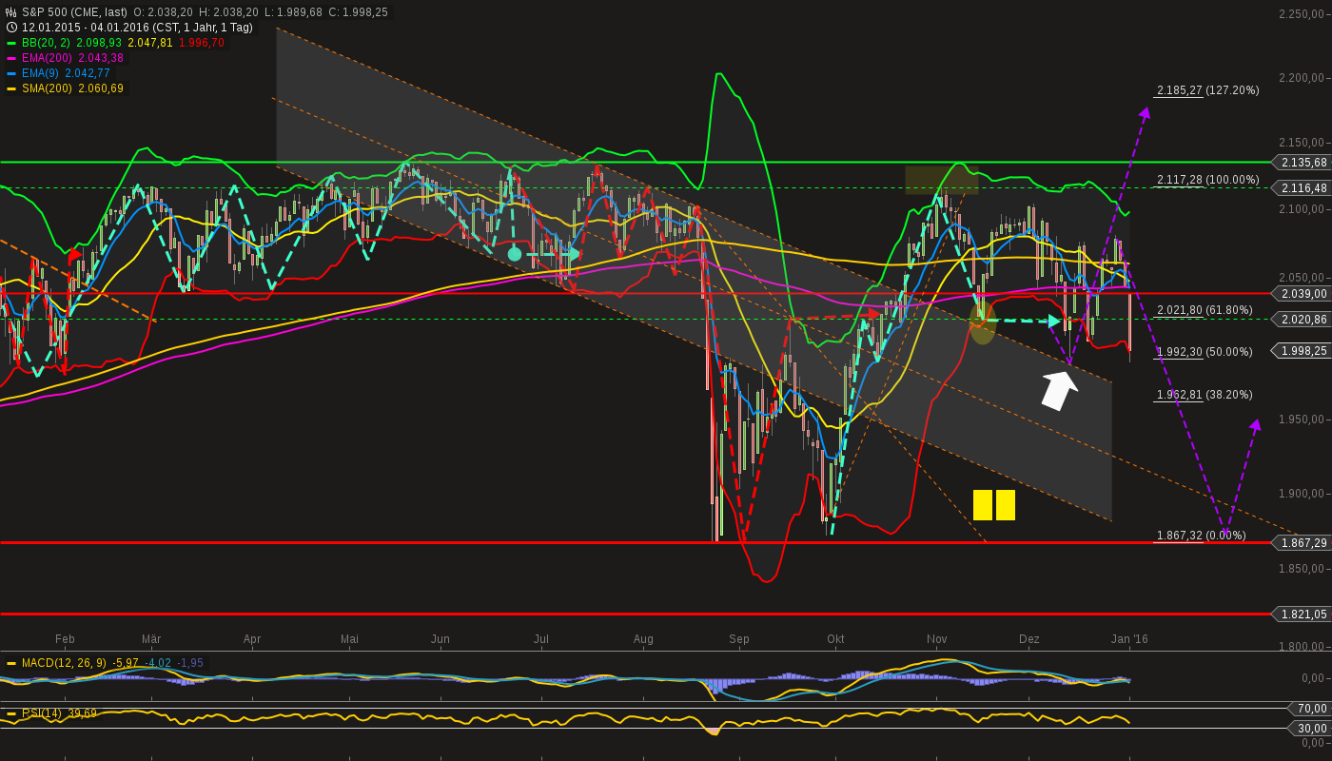Viewport: 1332px width, 761px height.
Task: Click the clock icon next to the date range
Action: click(x=10, y=29)
